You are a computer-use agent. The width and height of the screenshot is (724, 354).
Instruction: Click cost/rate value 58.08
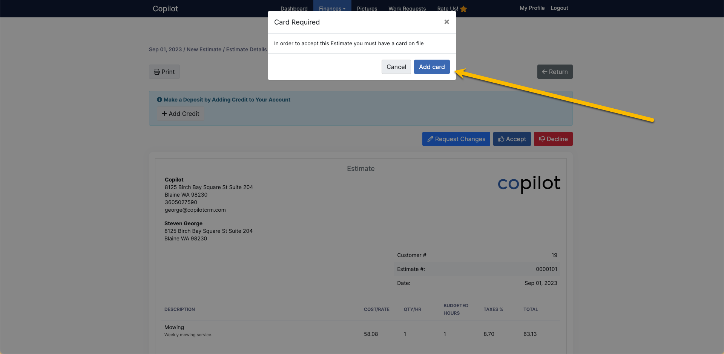point(371,334)
